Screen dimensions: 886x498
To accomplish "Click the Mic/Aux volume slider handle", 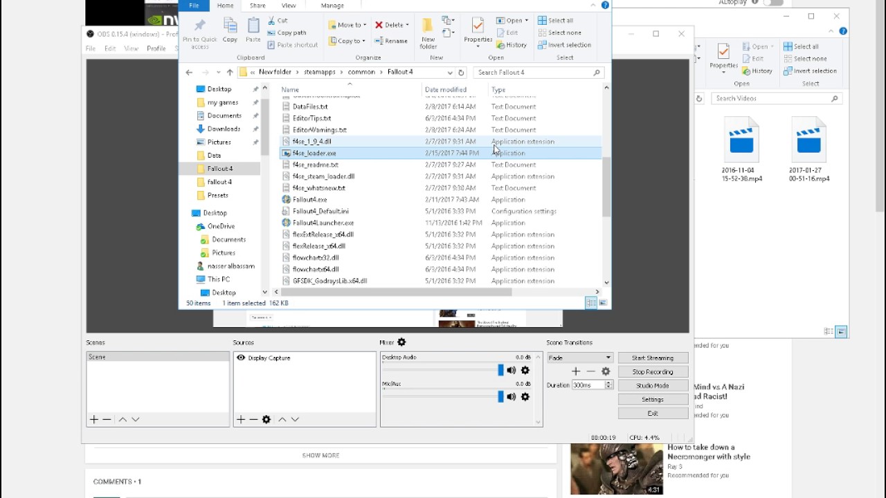I will pyautogui.click(x=500, y=396).
